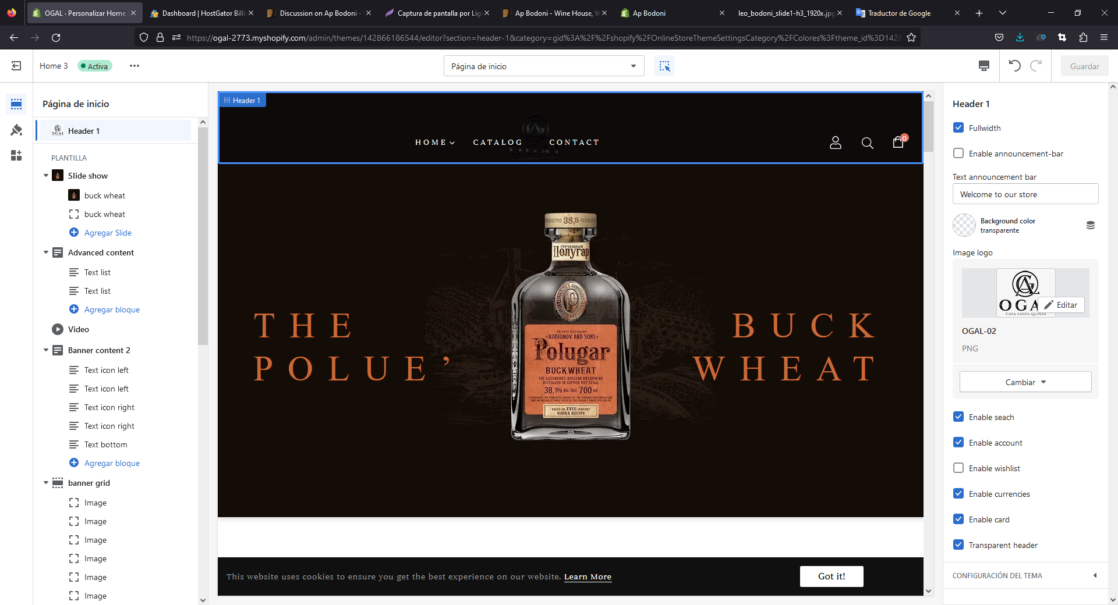Open the App embeds sidebar icon
The width and height of the screenshot is (1118, 605).
pos(16,155)
